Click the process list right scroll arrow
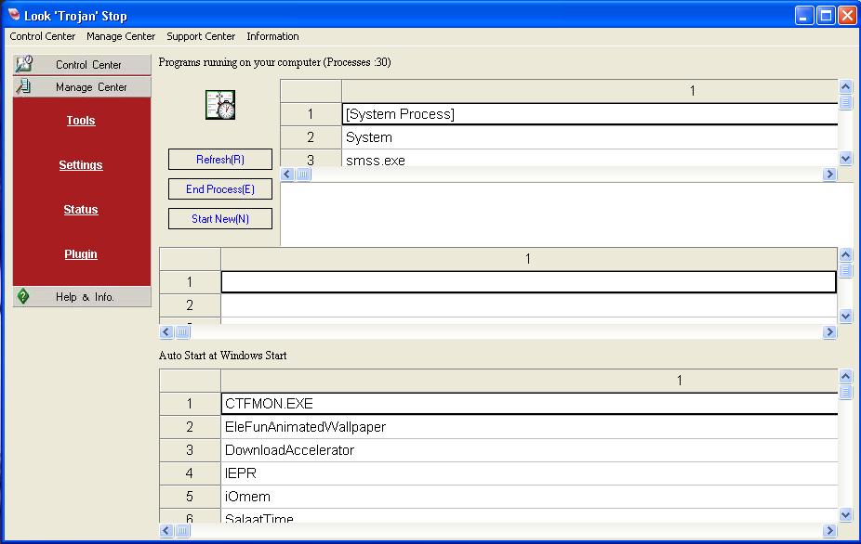 coord(829,175)
